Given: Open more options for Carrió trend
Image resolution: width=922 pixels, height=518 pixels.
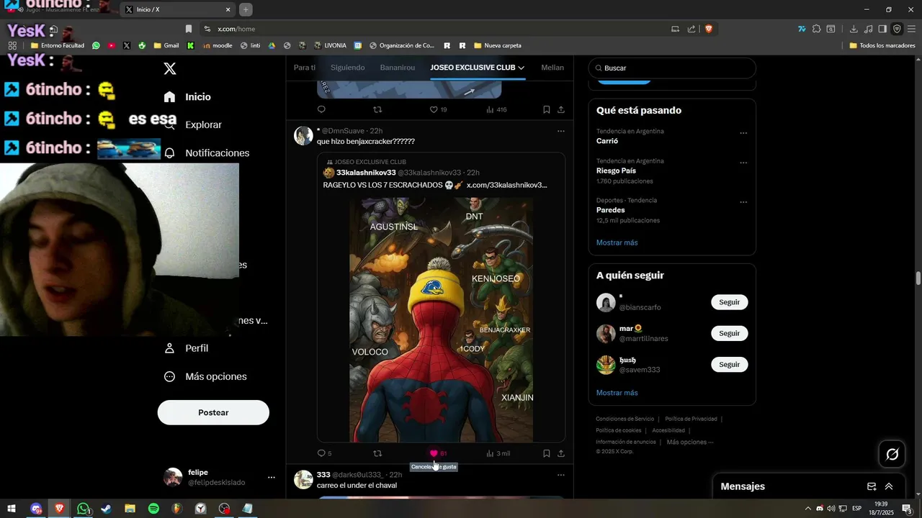Looking at the screenshot, I should [x=743, y=133].
